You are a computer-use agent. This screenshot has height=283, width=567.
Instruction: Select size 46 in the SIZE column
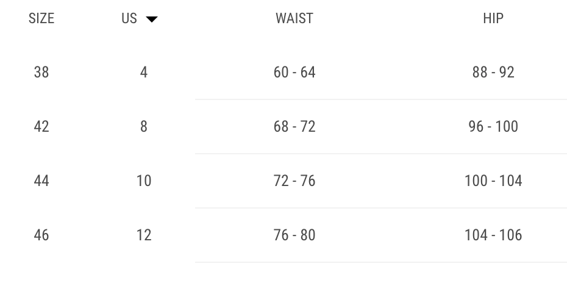(x=41, y=235)
